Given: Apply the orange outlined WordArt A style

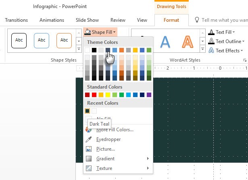Looking at the screenshot, I should point(187,41).
